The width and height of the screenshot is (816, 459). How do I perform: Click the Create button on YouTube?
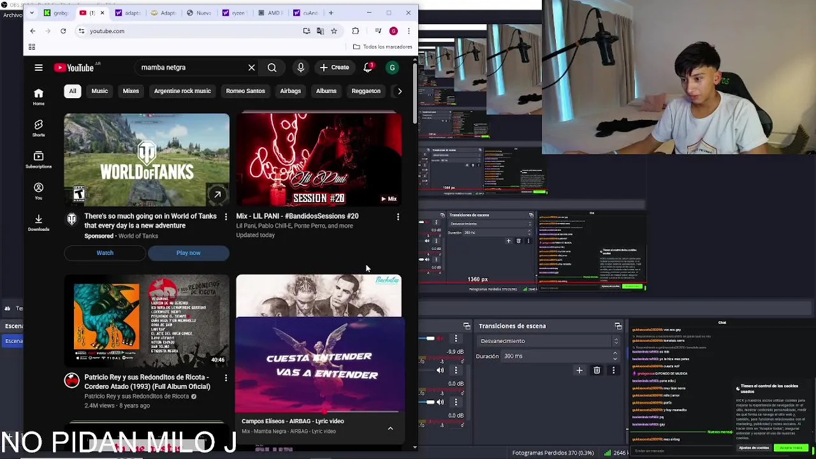click(335, 68)
